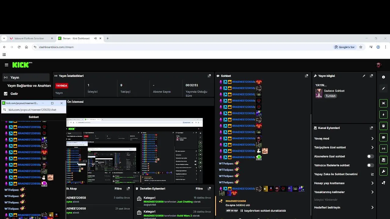Click the wrench icon in right sidebar
This screenshot has height=219, width=390.
(x=383, y=172)
